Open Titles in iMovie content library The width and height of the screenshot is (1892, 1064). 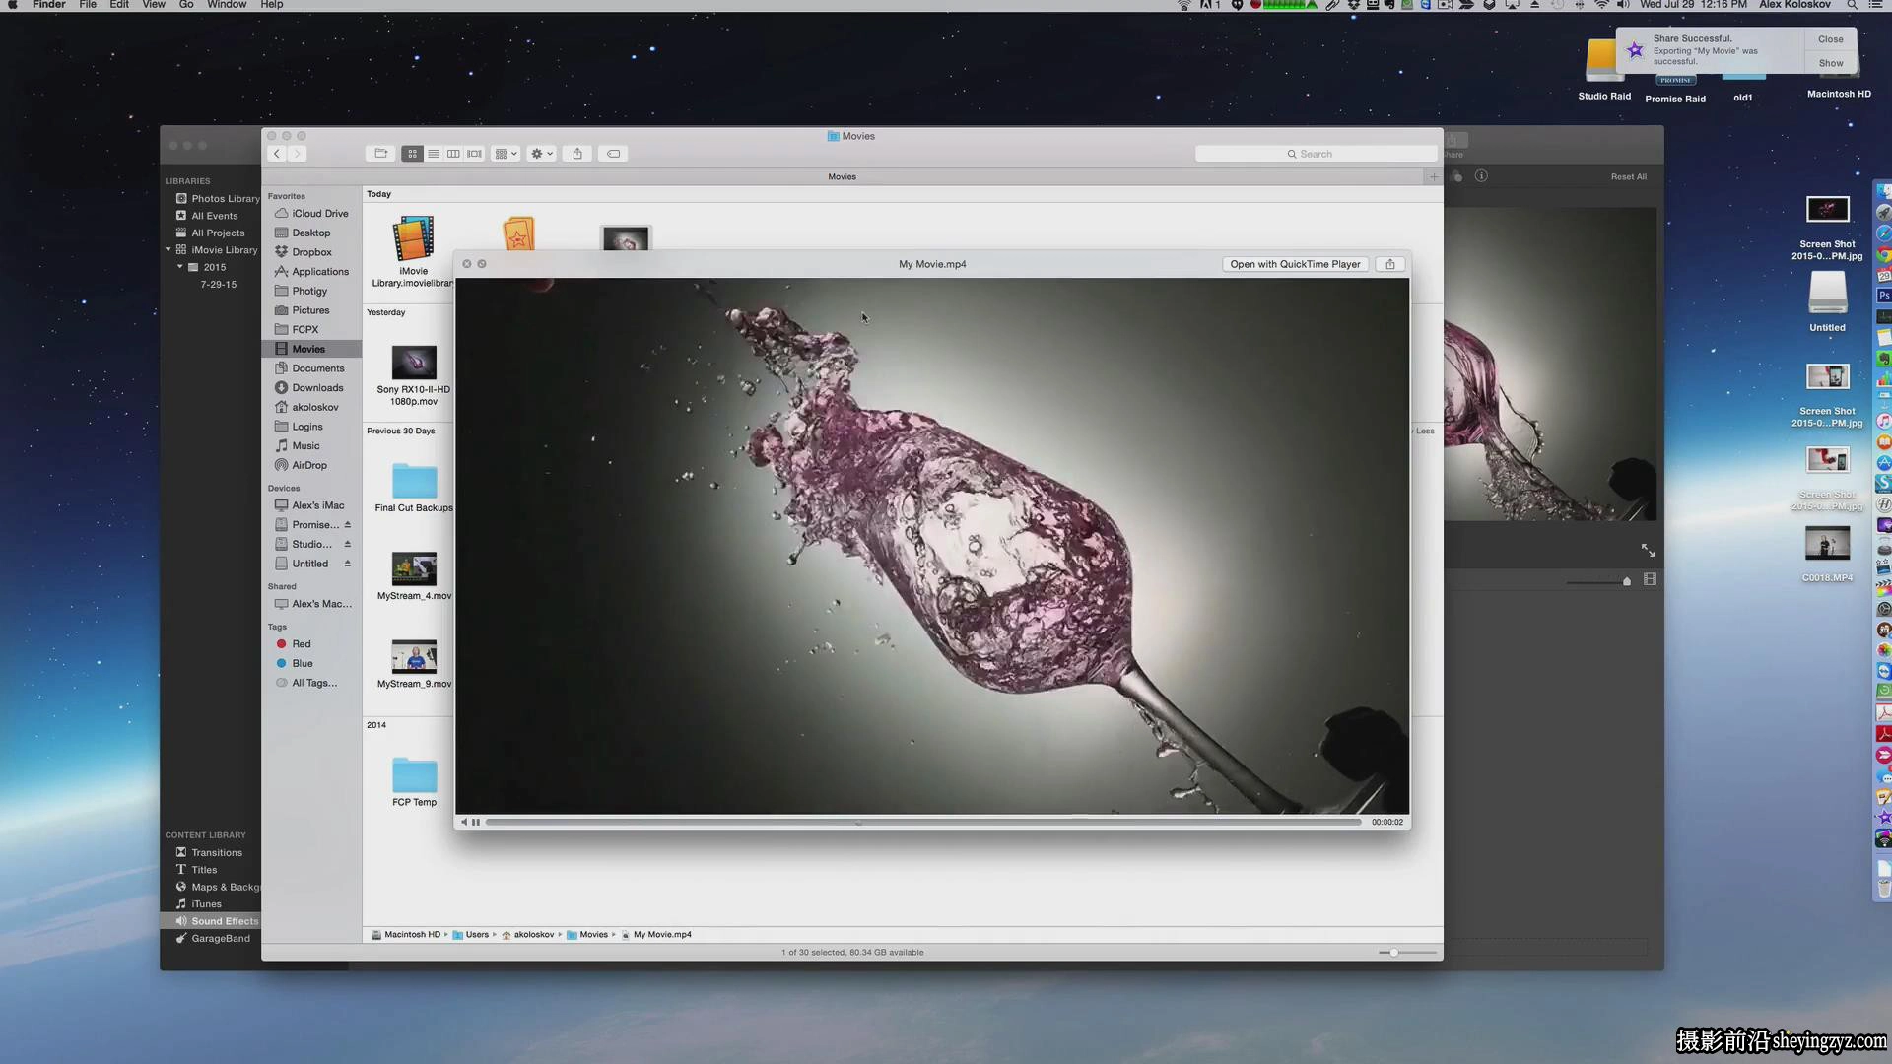[204, 870]
